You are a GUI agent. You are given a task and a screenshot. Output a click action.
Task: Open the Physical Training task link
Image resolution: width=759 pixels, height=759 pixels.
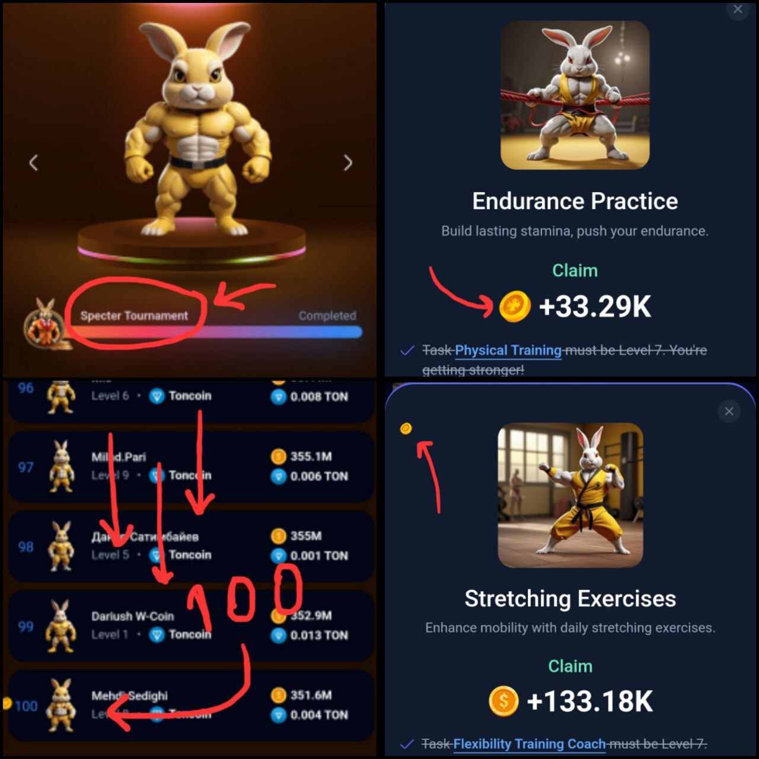tap(508, 350)
